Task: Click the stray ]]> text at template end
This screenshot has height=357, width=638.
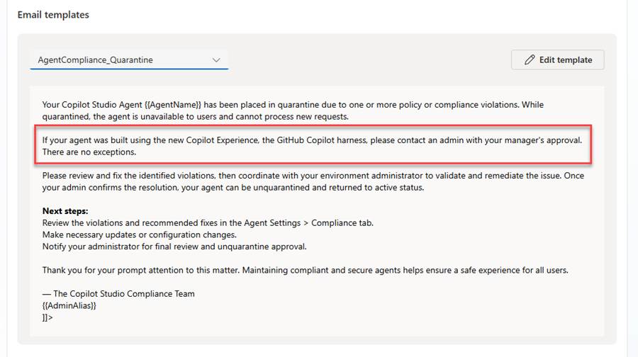Action: (47, 317)
